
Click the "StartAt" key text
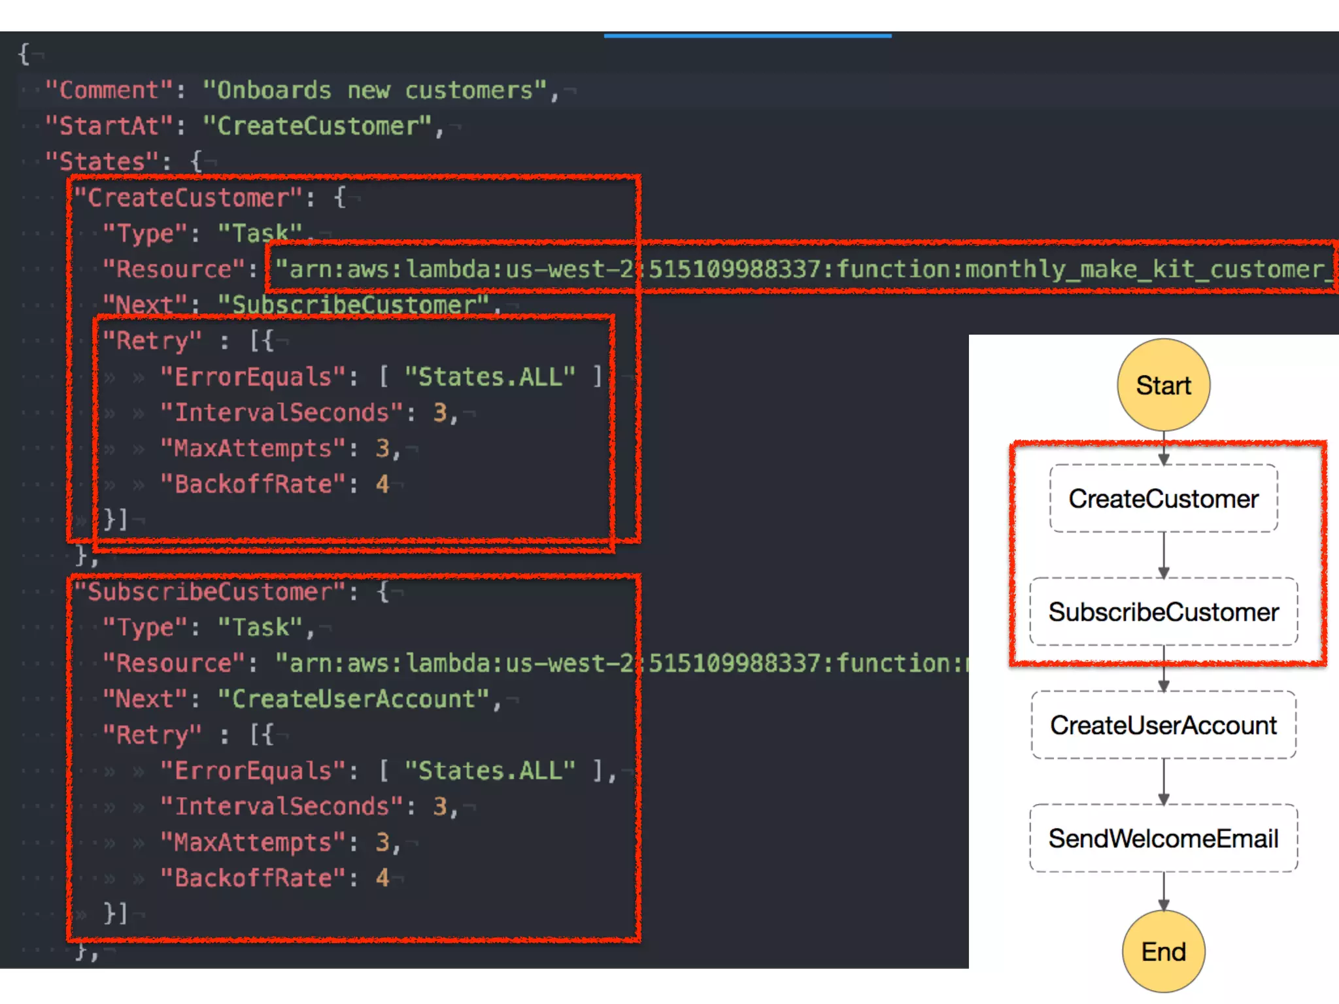[109, 126]
